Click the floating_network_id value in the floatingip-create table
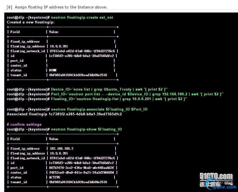Image resolution: width=238 pixels, height=192 pixels. pos(82,51)
